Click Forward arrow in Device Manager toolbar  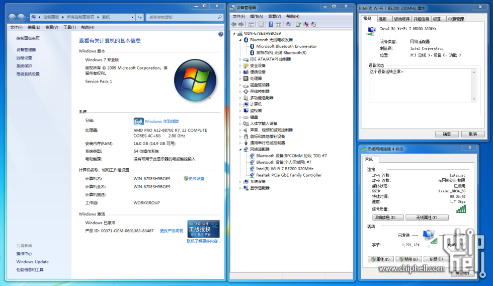(241, 24)
